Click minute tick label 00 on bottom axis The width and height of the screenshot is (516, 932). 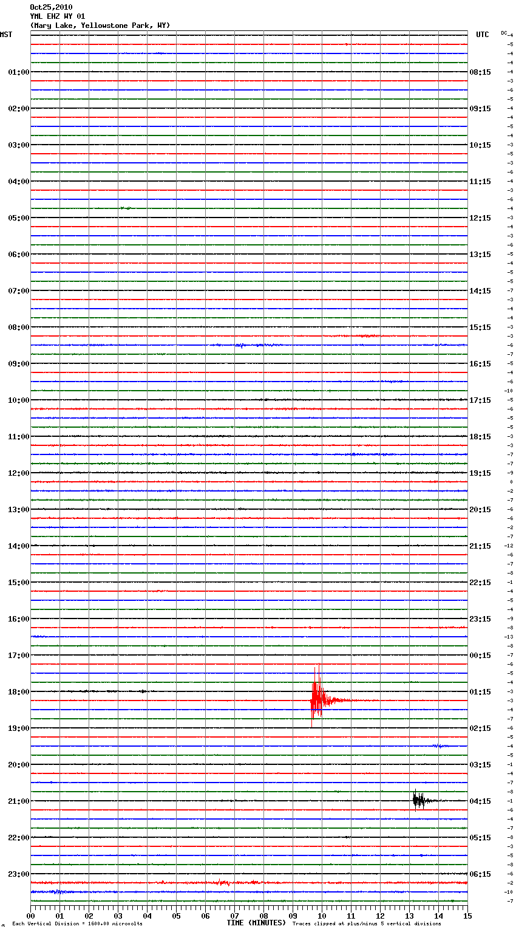(30, 916)
